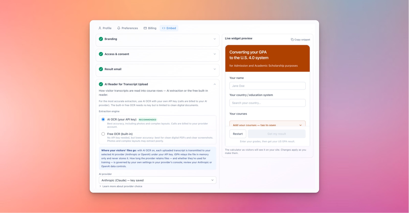The image size is (409, 213).
Task: Click the Restart button in the preview
Action: 238,134
